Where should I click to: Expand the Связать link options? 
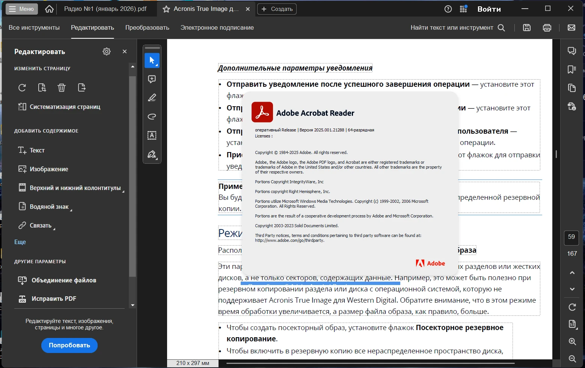tap(40, 225)
